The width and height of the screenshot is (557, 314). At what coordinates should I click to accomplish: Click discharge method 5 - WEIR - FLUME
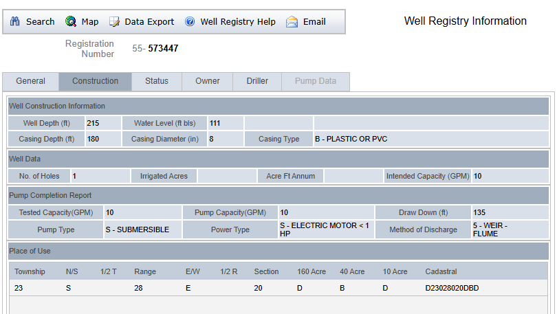click(x=490, y=229)
